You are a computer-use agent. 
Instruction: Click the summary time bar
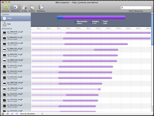tap(91, 17)
